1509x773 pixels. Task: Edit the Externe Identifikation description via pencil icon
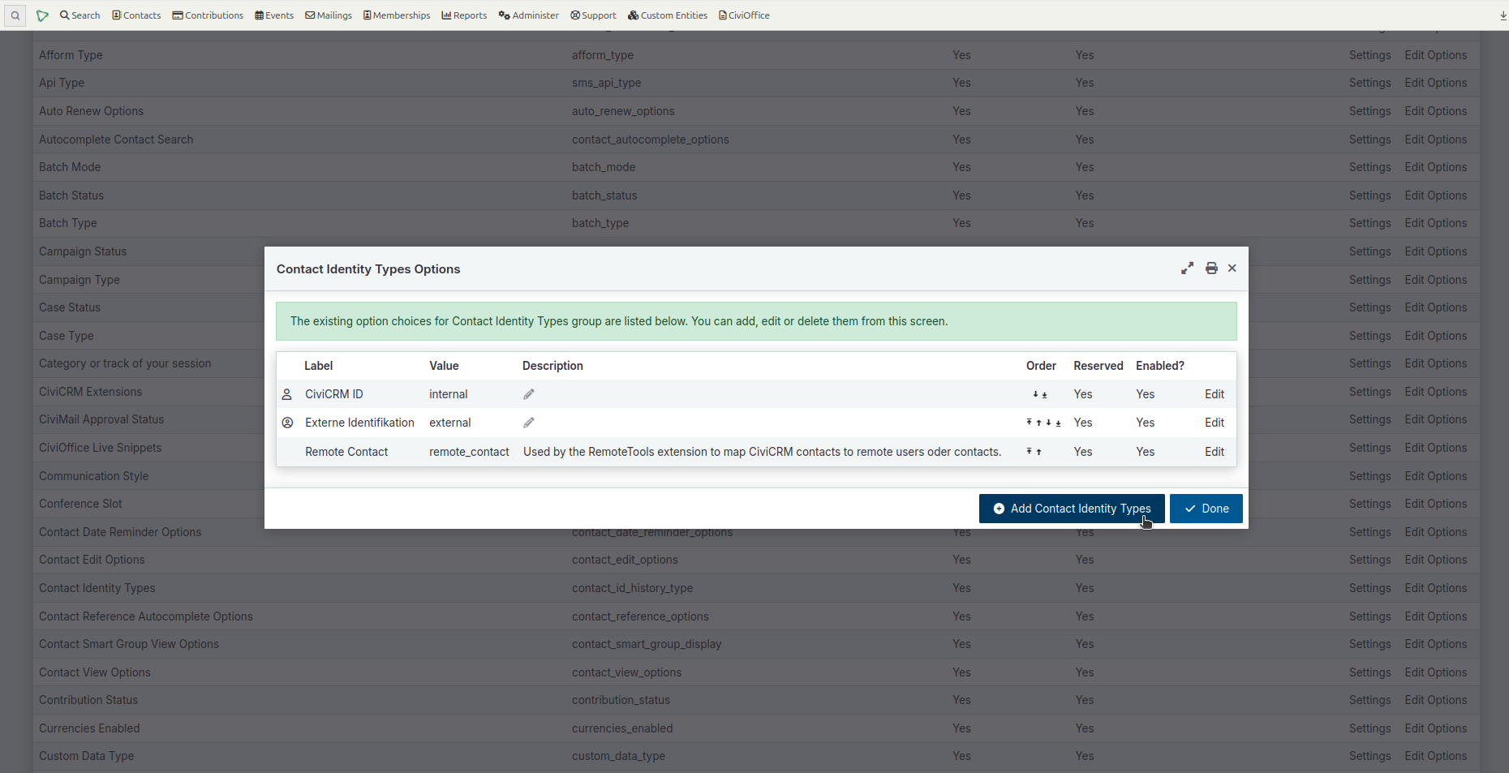coord(528,423)
